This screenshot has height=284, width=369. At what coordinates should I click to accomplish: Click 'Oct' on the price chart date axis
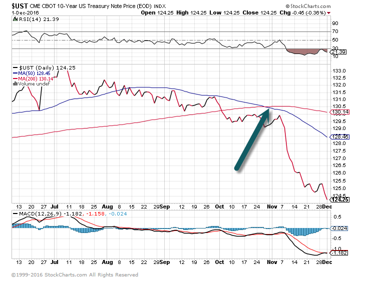(x=220, y=206)
